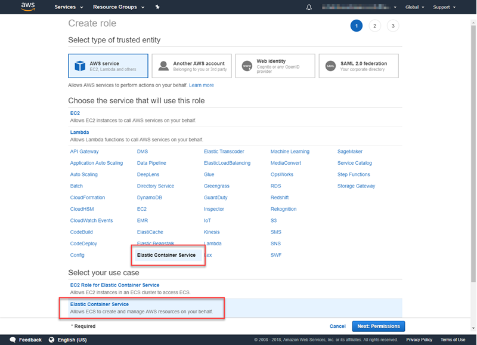Click the AWS service cube icon
This screenshot has height=345, width=477.
[x=80, y=66]
